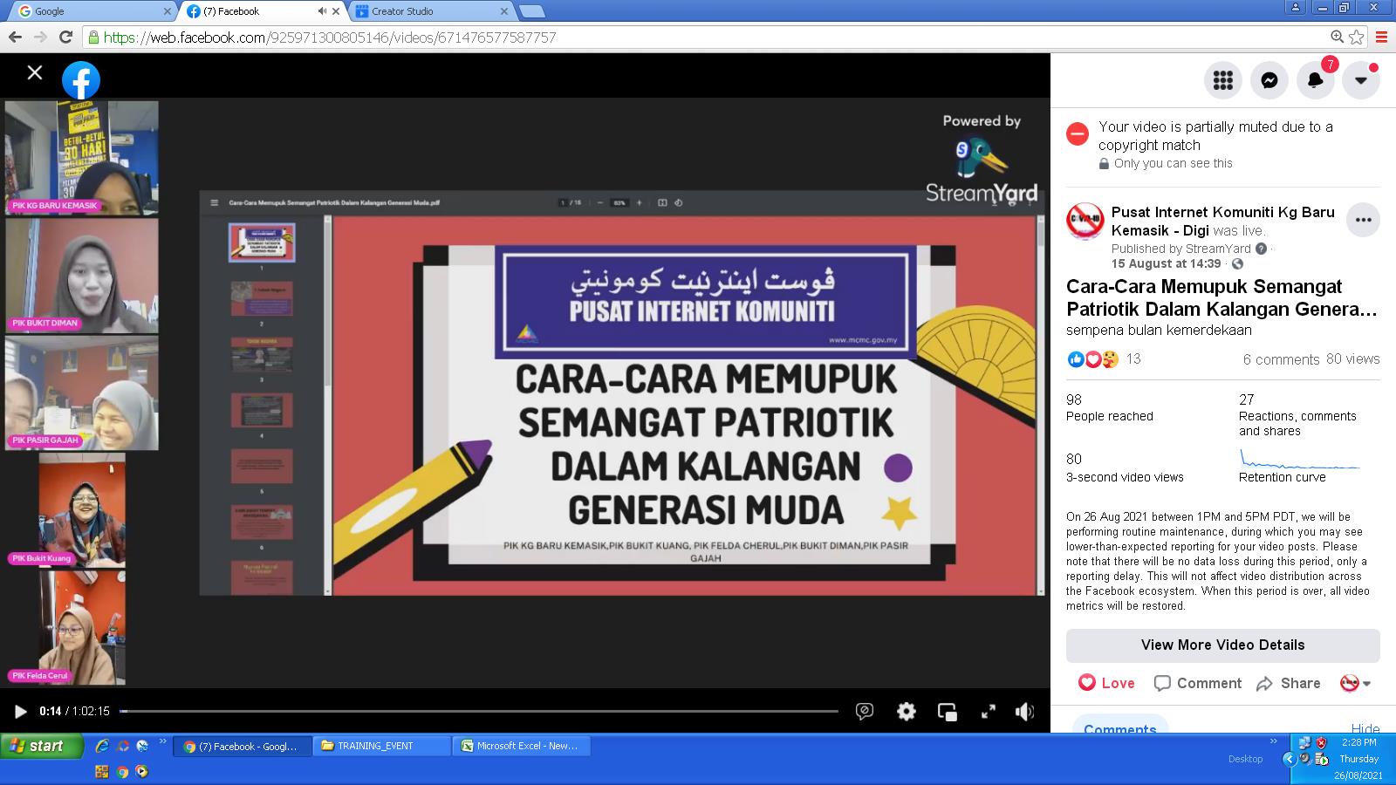This screenshot has width=1396, height=785.
Task: Close the video viewer with X
Action: (x=35, y=73)
